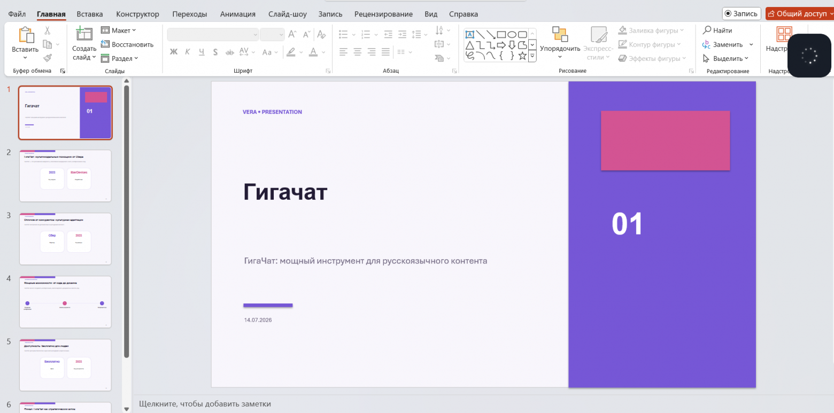
Task: Open font color A dropdown arrow
Action: click(x=325, y=52)
